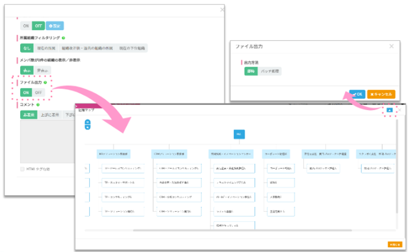Show organizations with zero members
This screenshot has width=408, height=252.
pos(27,71)
